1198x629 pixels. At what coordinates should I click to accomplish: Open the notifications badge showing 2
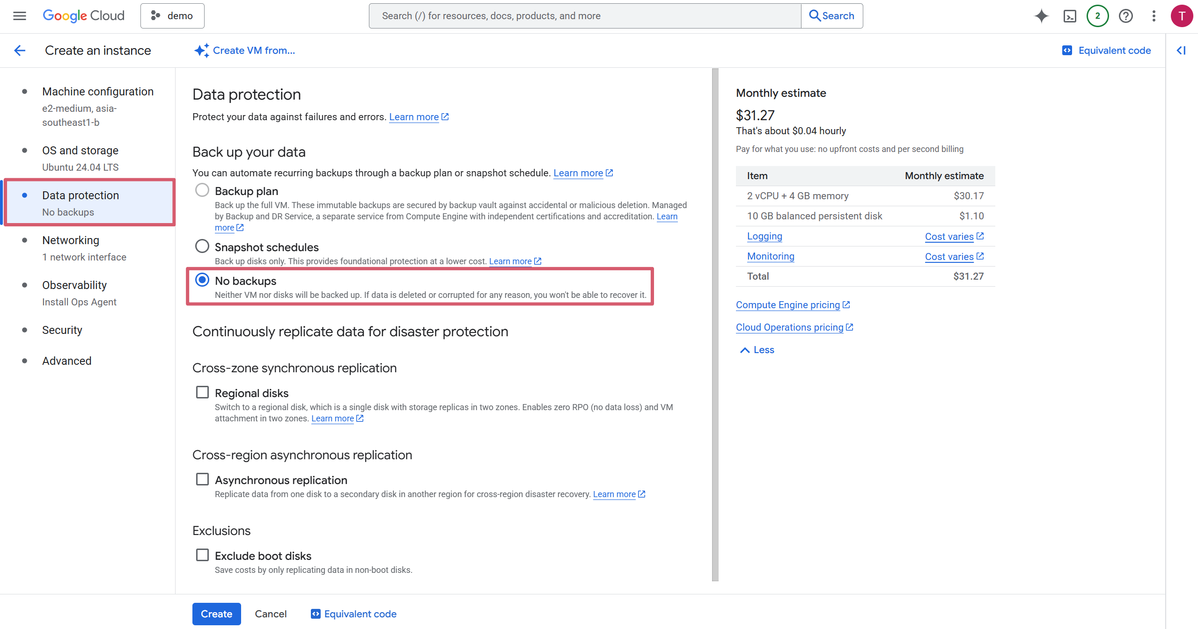1097,16
